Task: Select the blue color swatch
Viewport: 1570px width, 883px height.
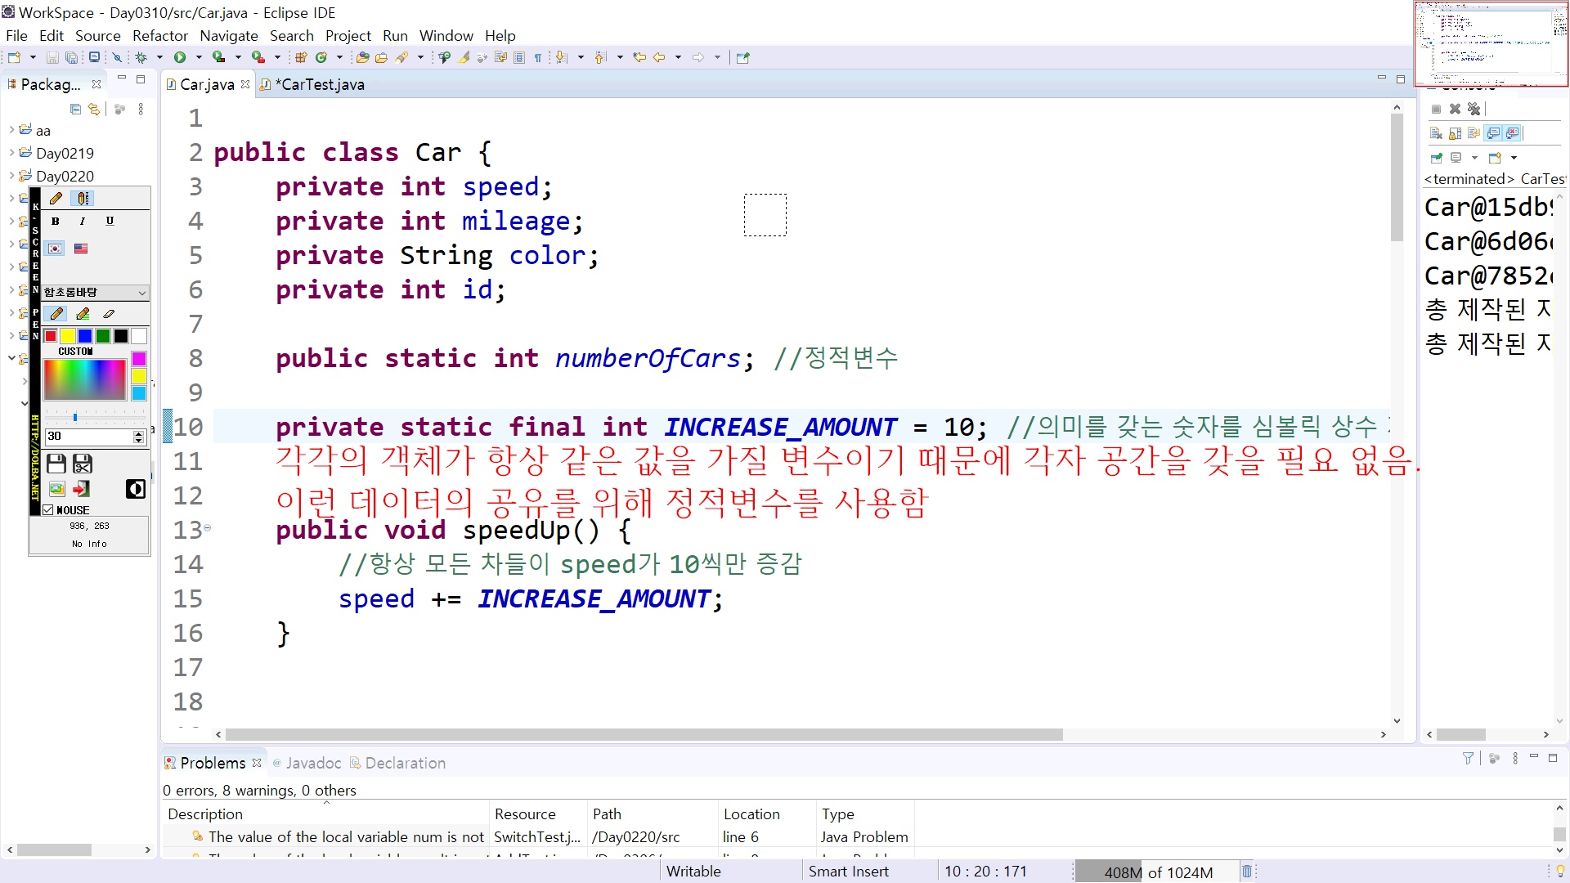Action: click(x=85, y=336)
